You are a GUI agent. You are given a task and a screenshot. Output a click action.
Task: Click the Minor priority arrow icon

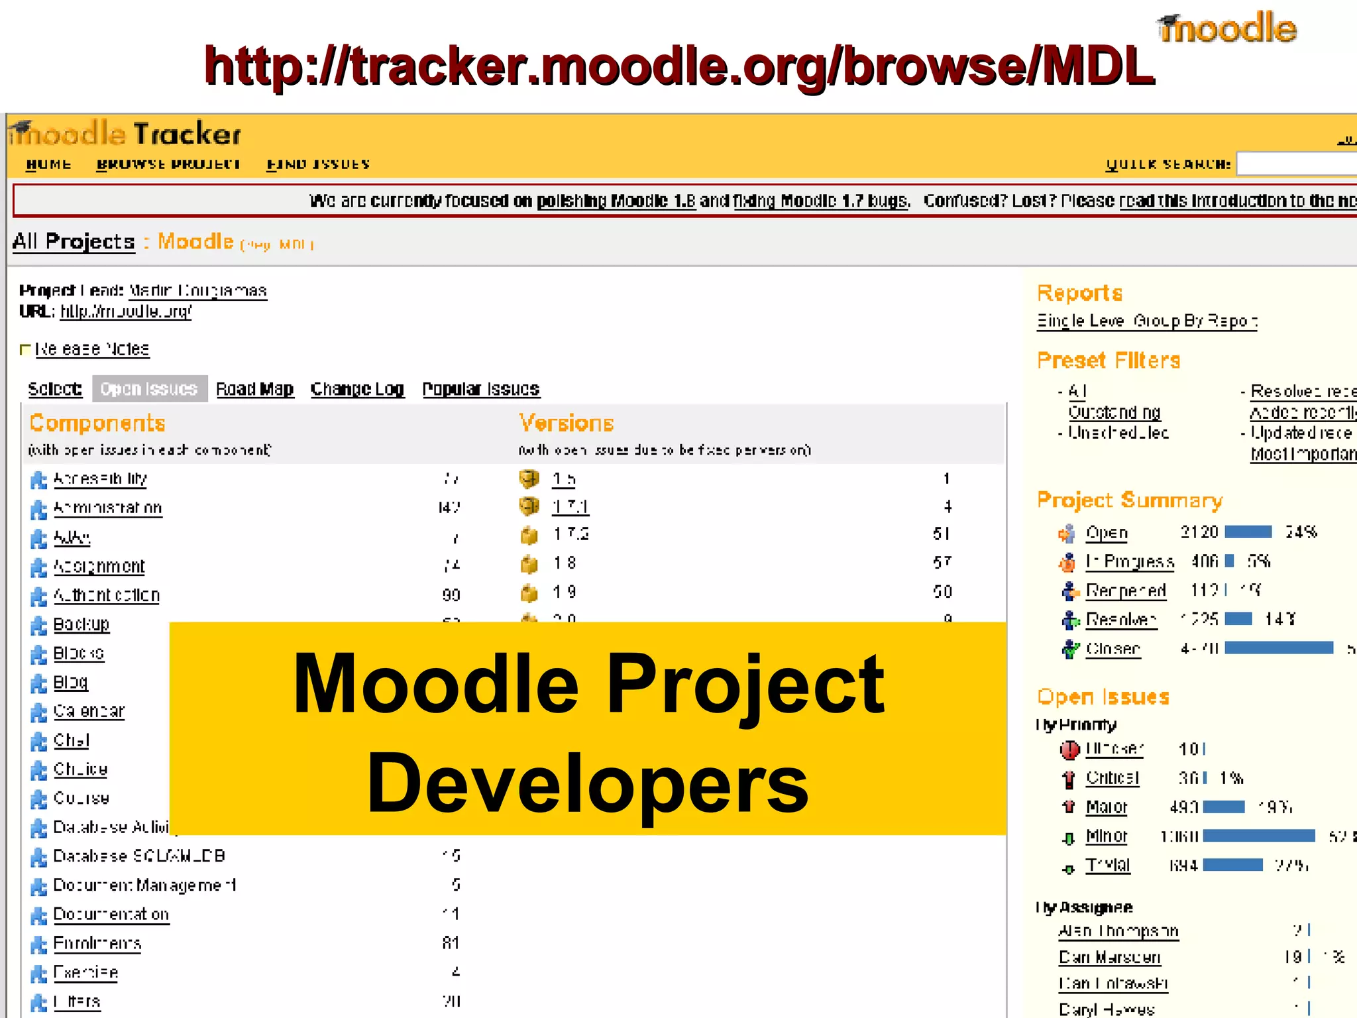(1068, 838)
